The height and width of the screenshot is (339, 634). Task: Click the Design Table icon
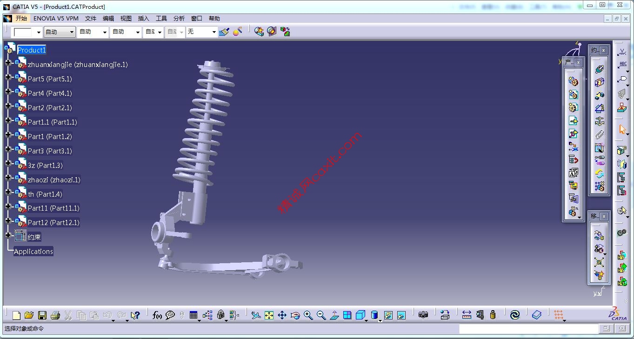pyautogui.click(x=194, y=315)
